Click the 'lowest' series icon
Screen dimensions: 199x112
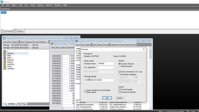coord(5,62)
